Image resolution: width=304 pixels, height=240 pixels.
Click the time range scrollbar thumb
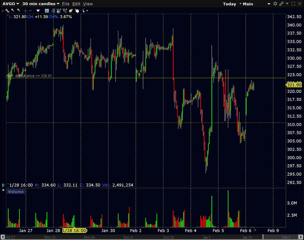[281, 237]
